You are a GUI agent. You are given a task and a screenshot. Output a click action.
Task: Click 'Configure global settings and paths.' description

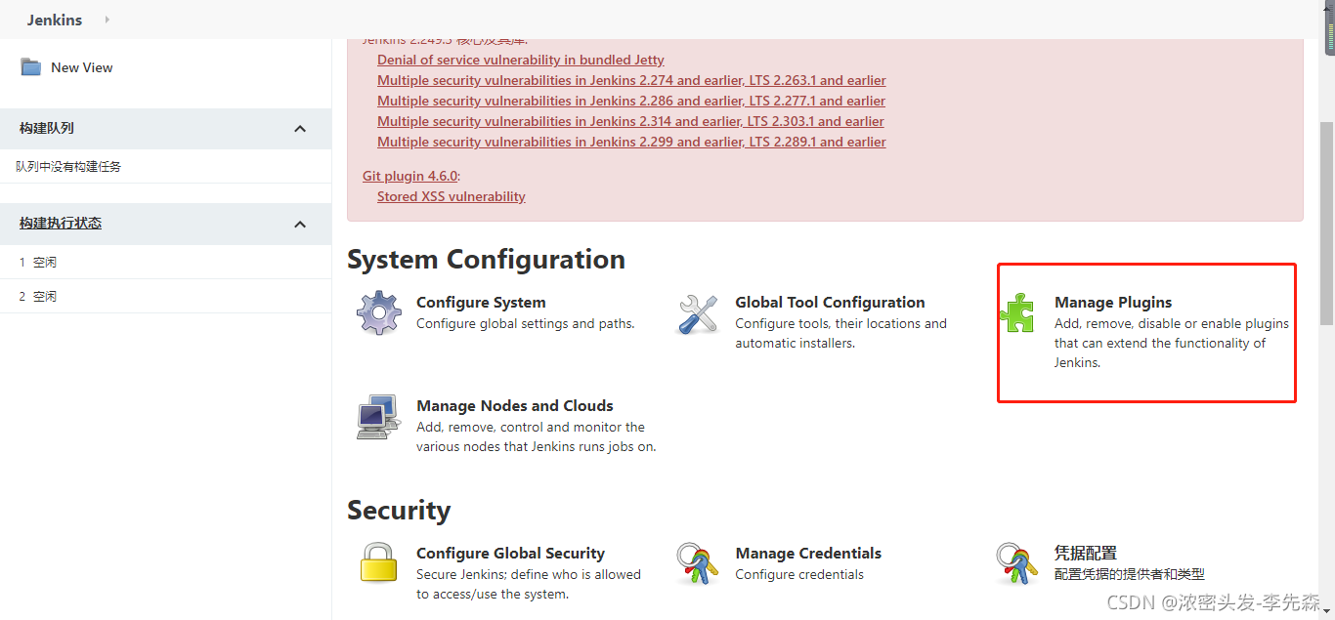click(x=526, y=324)
